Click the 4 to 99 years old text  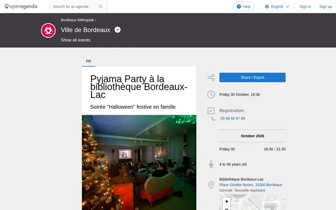(x=233, y=164)
